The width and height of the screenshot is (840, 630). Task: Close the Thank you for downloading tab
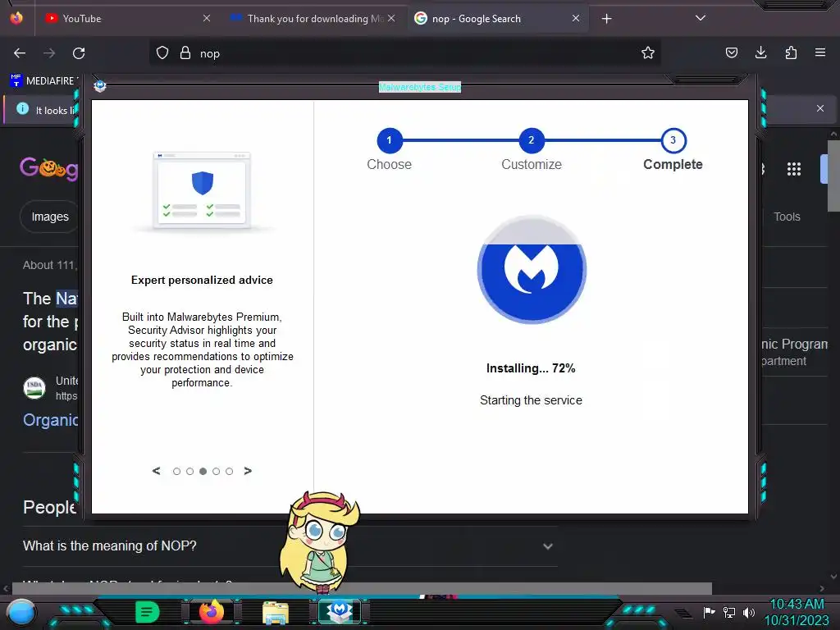pyautogui.click(x=391, y=18)
